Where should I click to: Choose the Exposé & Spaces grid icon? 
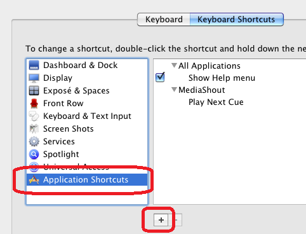click(34, 91)
